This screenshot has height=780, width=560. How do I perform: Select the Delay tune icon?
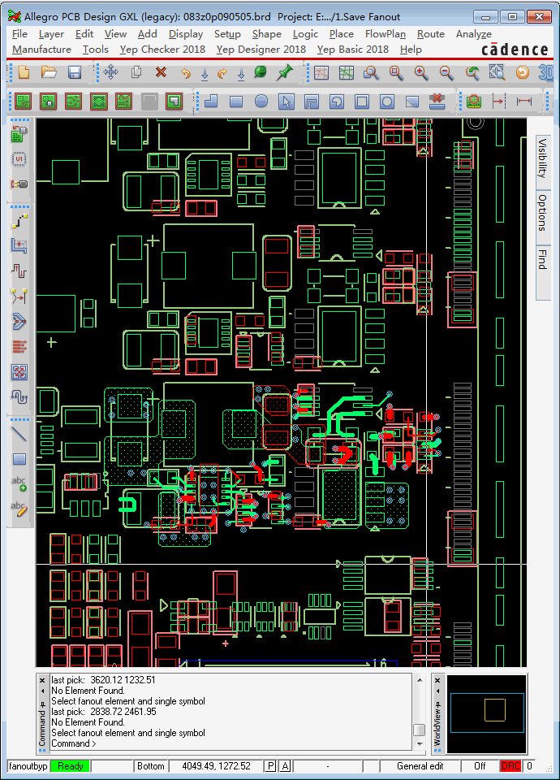[19, 271]
